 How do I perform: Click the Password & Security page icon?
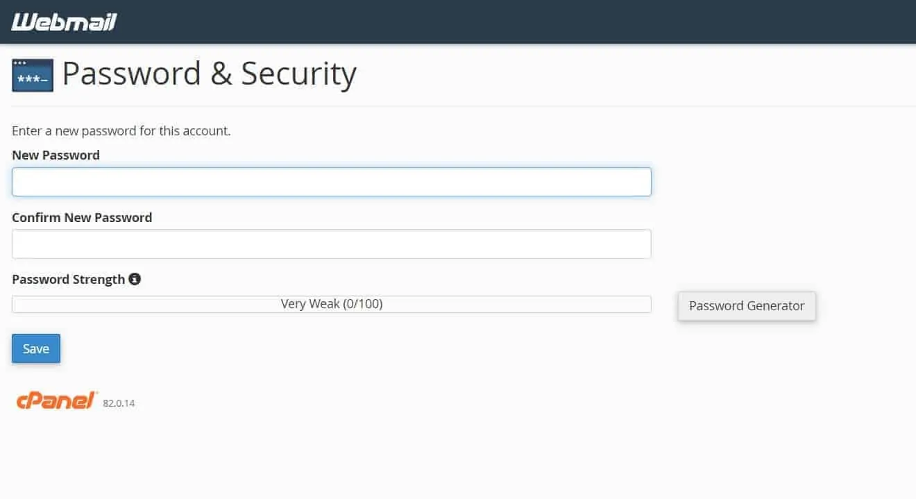click(33, 76)
